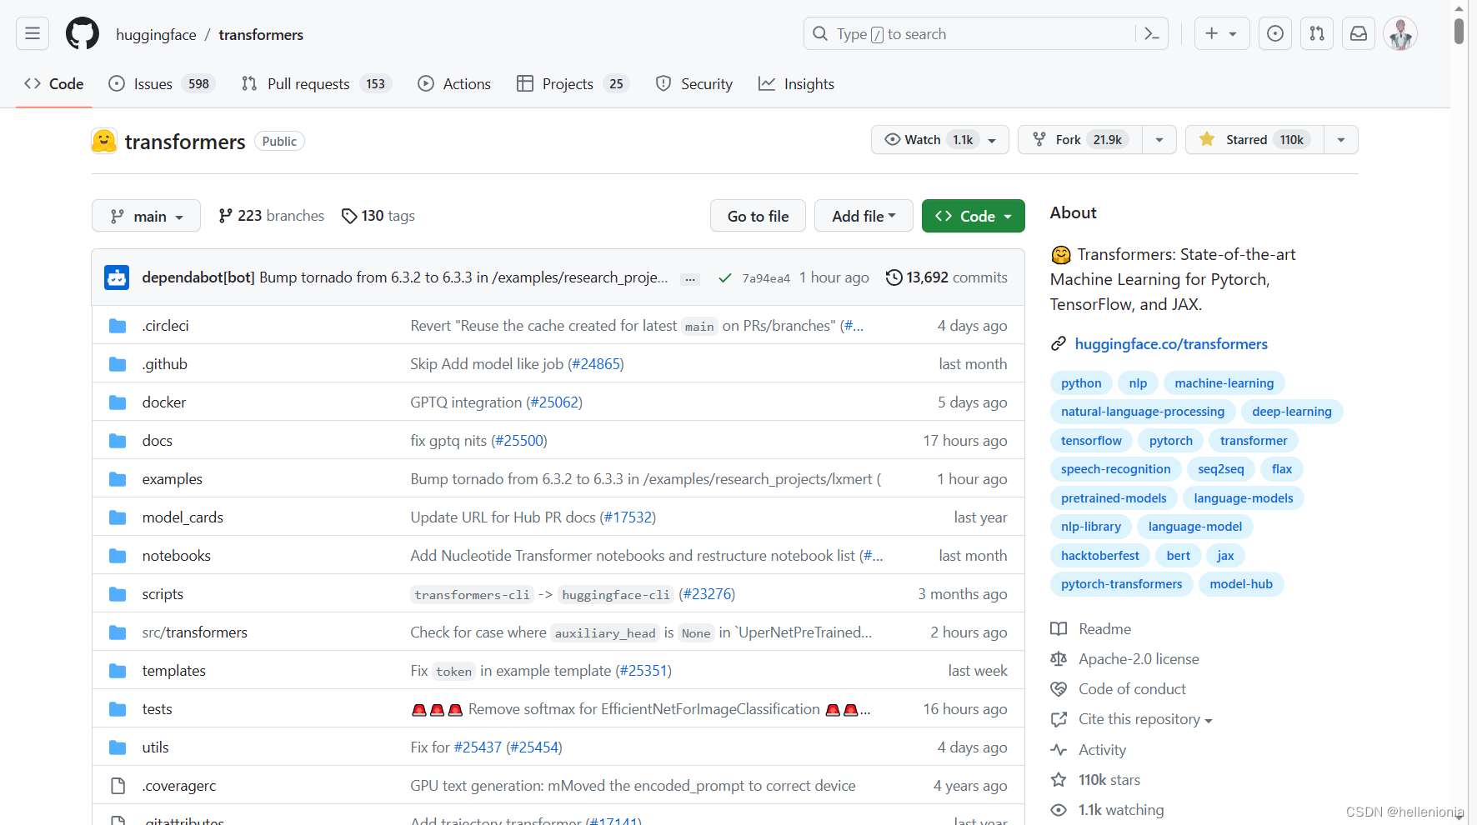Click the star icon beside 110k stars
Screen dimensions: 1477x825
click(x=1059, y=780)
